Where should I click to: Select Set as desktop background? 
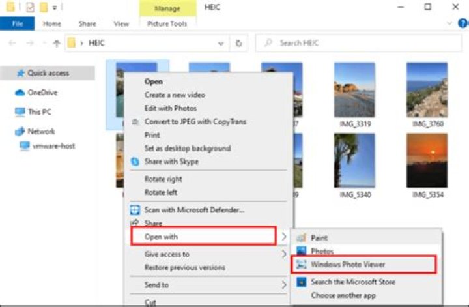(187, 148)
